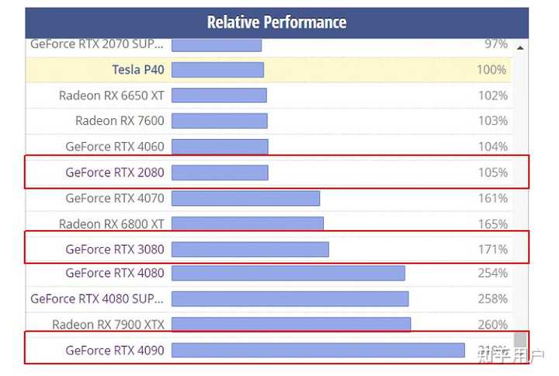Open the Radeon RX 6800 XT entry
The width and height of the screenshot is (559, 376).
pyautogui.click(x=112, y=224)
